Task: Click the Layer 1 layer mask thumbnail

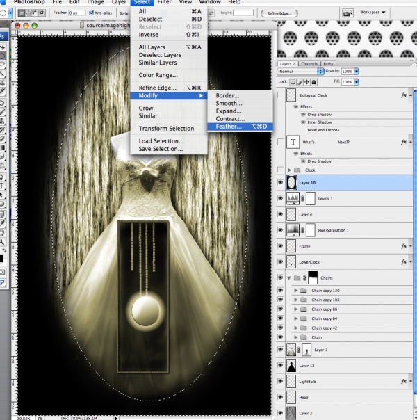Action: pos(306,350)
